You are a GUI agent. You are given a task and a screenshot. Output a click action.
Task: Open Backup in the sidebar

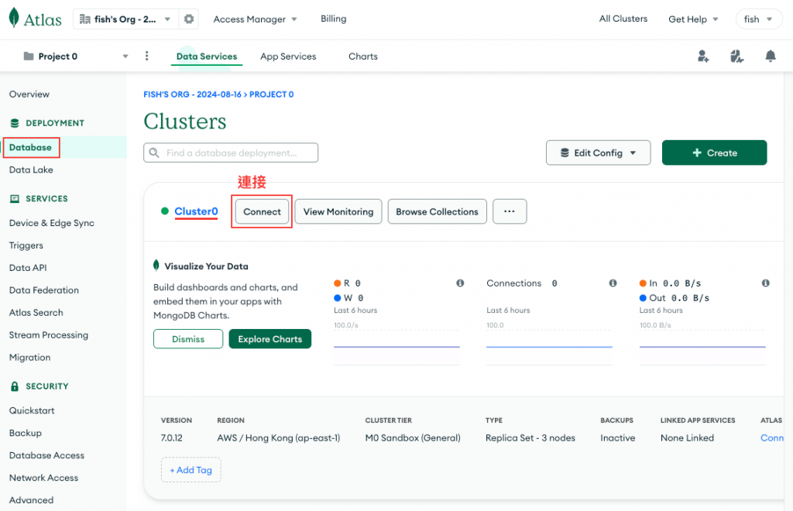[x=26, y=433]
